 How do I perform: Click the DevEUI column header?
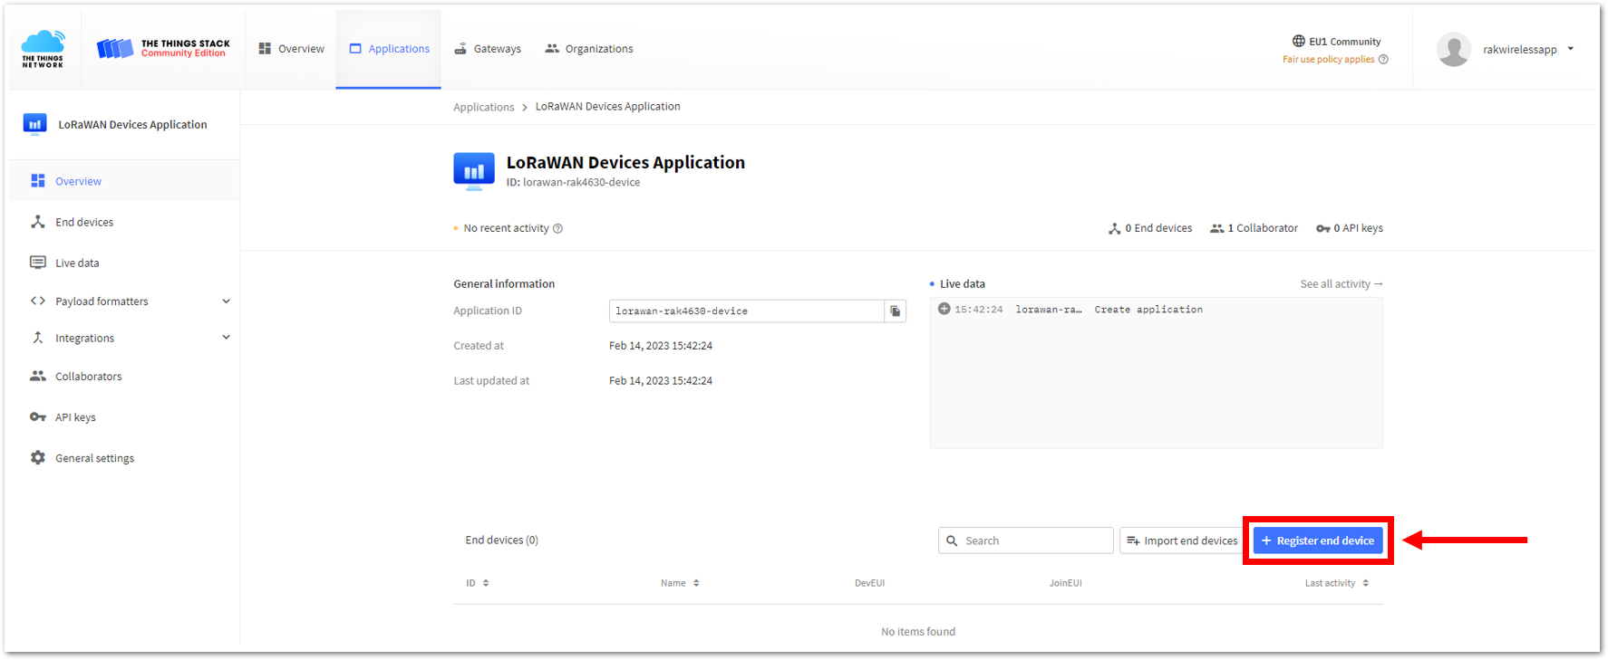tap(869, 583)
